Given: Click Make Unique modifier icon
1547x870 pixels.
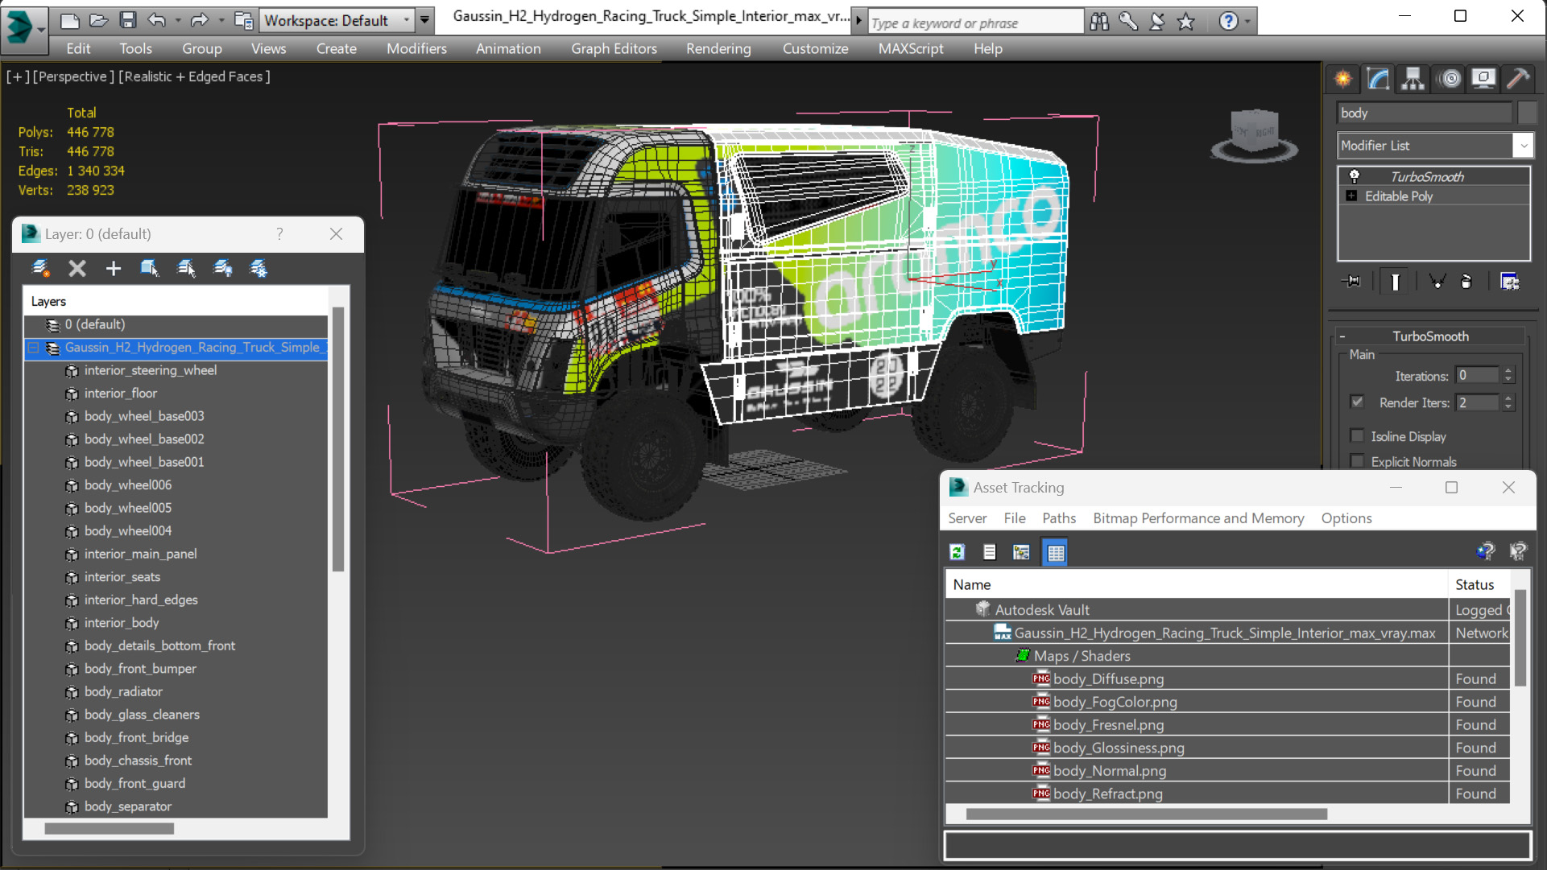Looking at the screenshot, I should pos(1437,282).
